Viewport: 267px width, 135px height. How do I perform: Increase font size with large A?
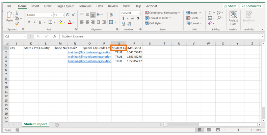click(x=68, y=15)
